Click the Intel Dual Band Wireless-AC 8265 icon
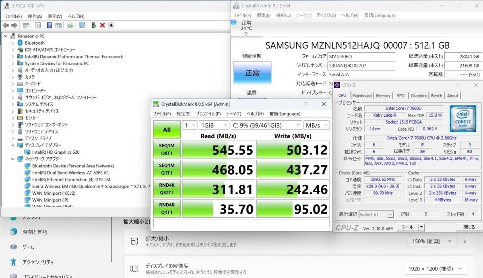 tap(27, 173)
